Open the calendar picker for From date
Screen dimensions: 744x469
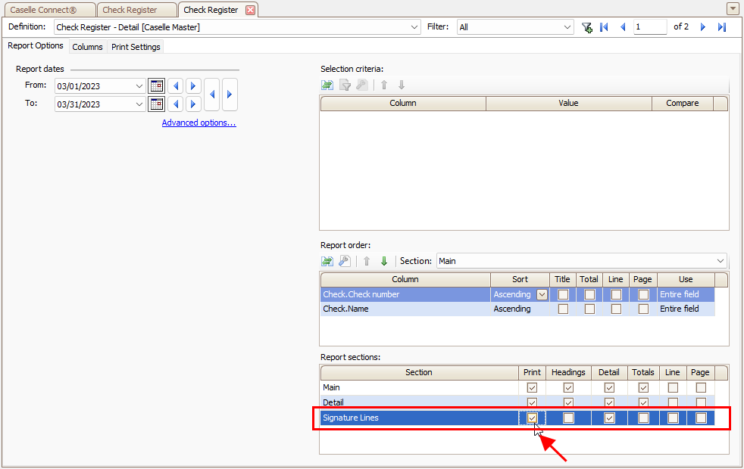pyautogui.click(x=157, y=85)
